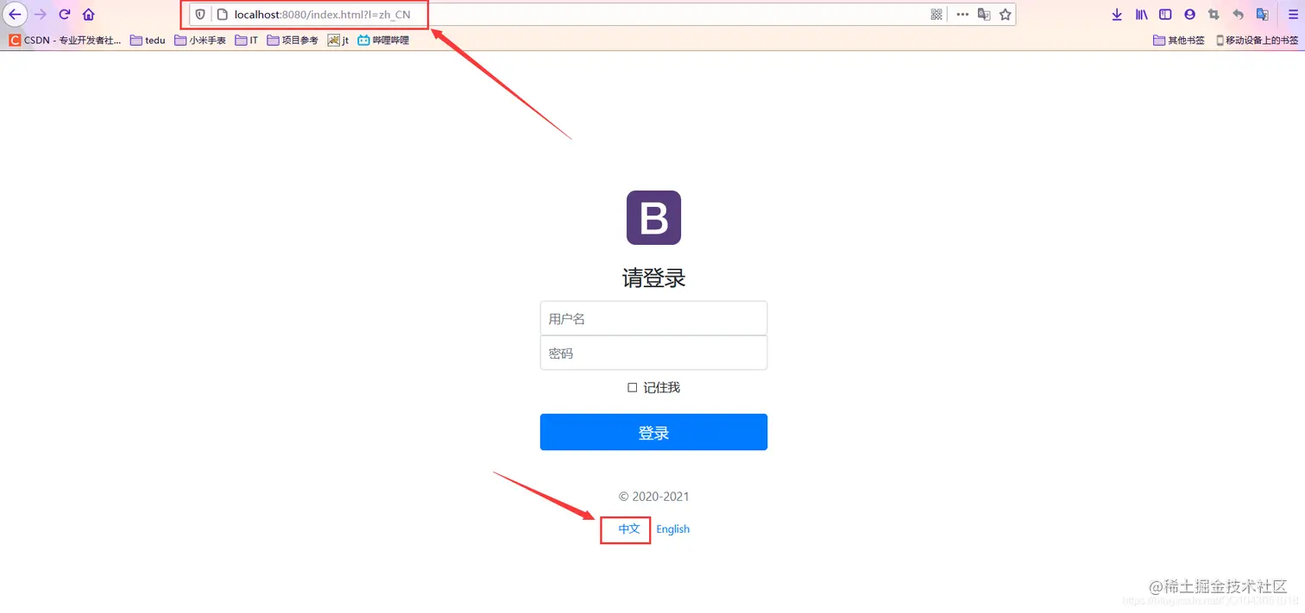
Task: Reload the current page
Action: coord(63,14)
